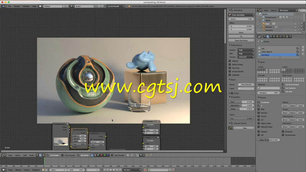Viewport: 306px width, 172px height.
Task: Open the Object properties tab icon
Action: point(277,36)
